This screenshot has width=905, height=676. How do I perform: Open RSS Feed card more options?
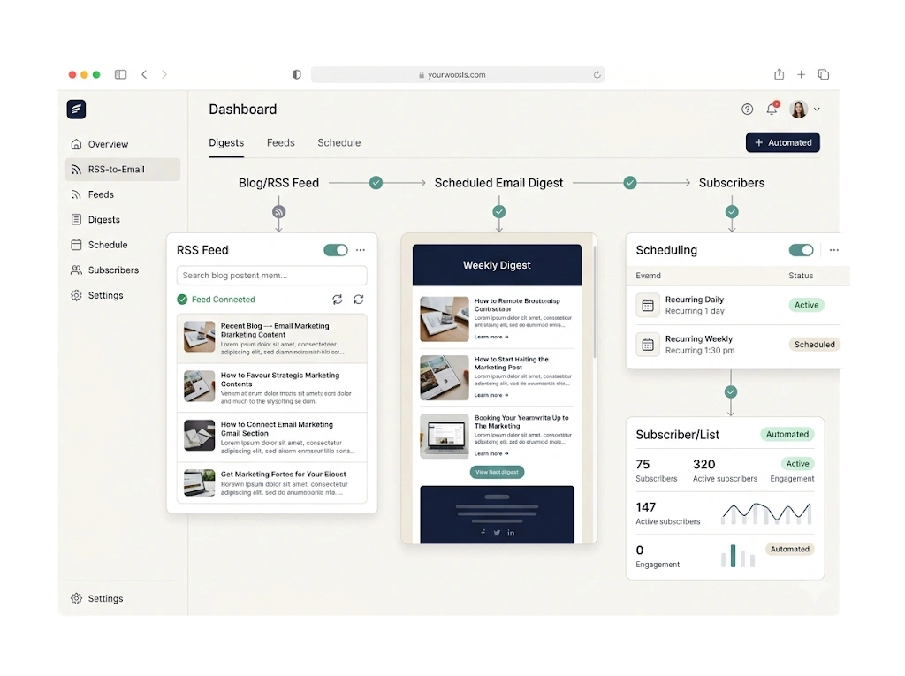coord(361,250)
